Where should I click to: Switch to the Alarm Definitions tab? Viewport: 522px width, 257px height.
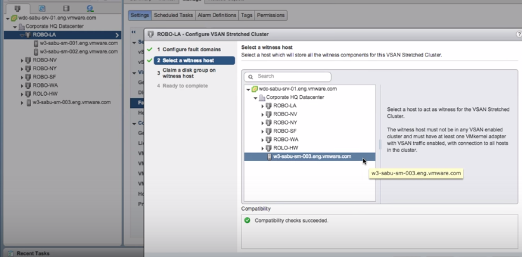tap(215, 15)
